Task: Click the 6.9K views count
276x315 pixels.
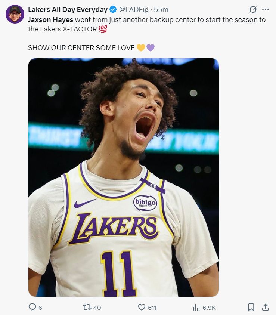Action: coord(209,308)
